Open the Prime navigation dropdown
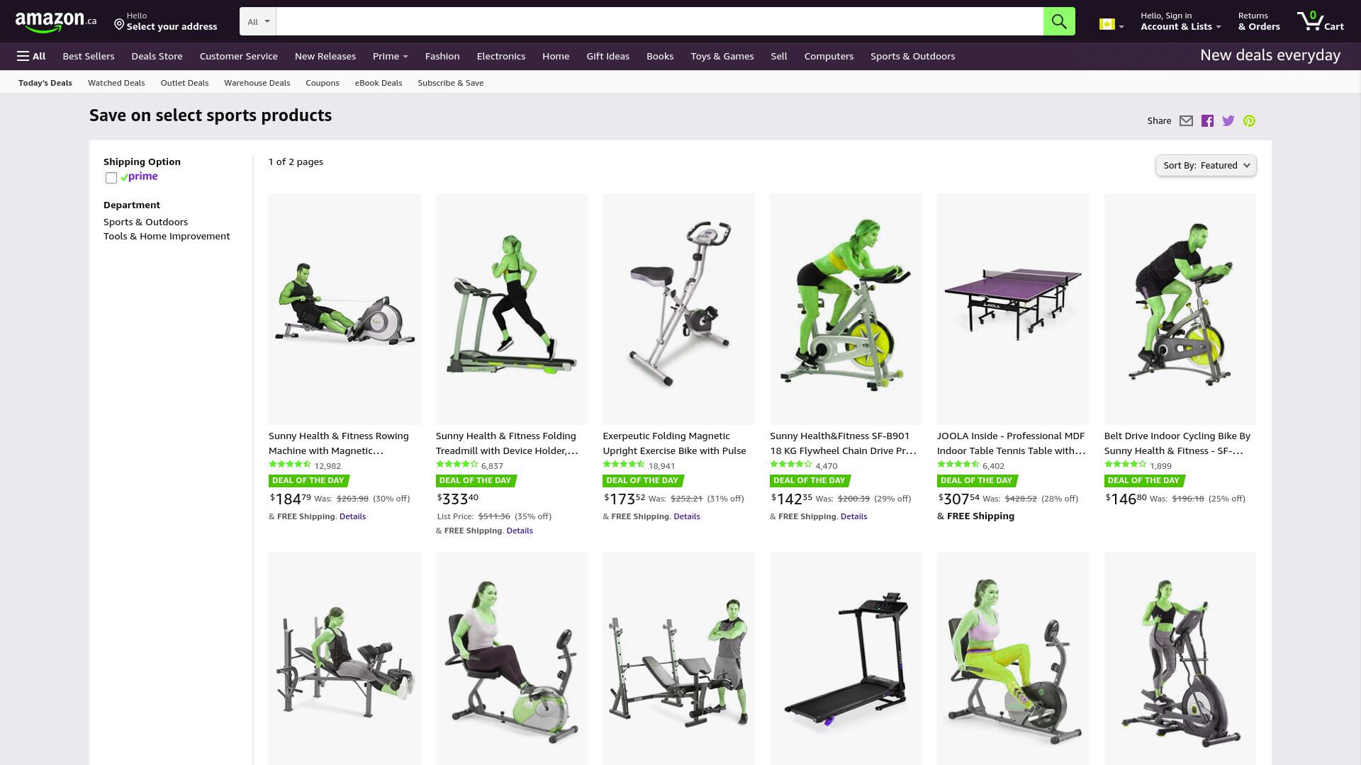Image resolution: width=1361 pixels, height=765 pixels. tap(390, 56)
